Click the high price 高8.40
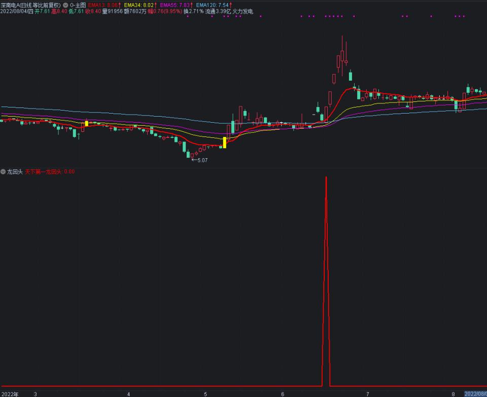This screenshot has width=487, height=397. 59,12
